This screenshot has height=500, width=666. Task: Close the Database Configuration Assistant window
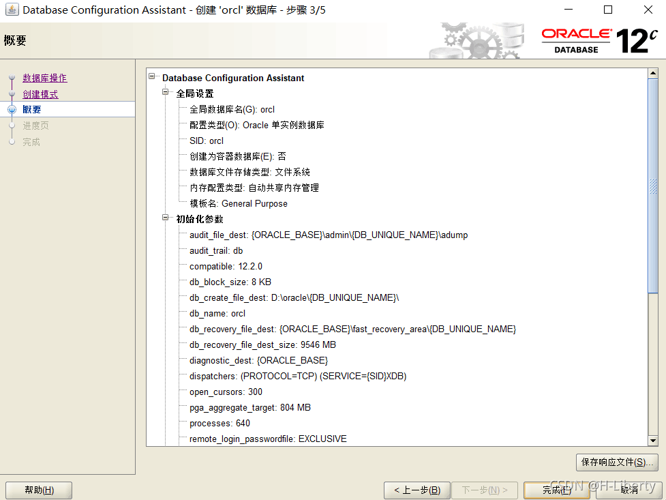click(x=648, y=10)
